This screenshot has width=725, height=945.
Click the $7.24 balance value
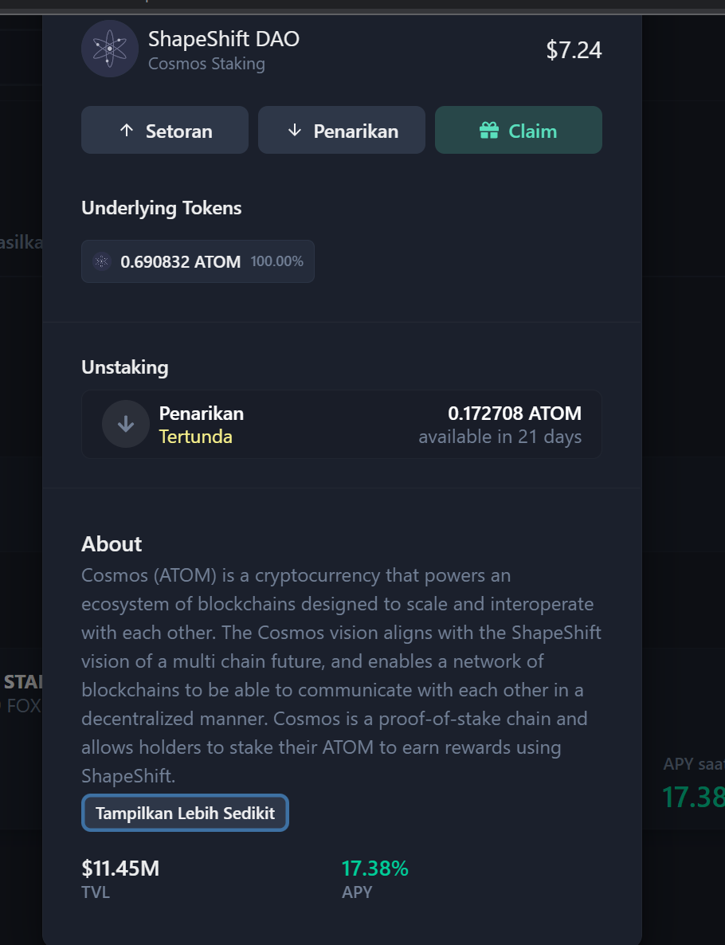[x=574, y=50]
